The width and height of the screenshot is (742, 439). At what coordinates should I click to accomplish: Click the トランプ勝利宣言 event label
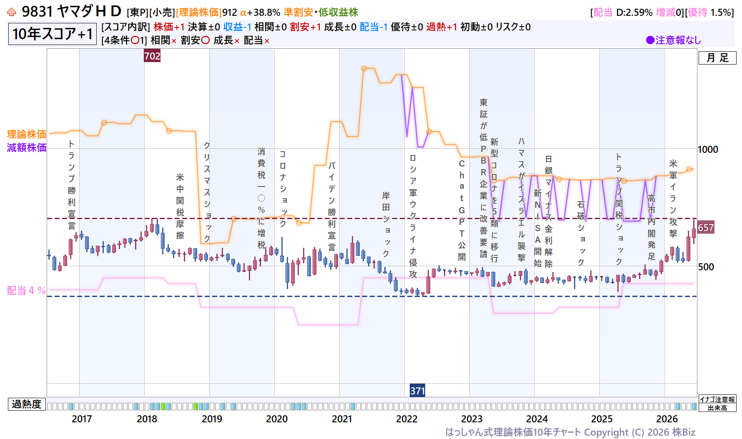pos(72,185)
